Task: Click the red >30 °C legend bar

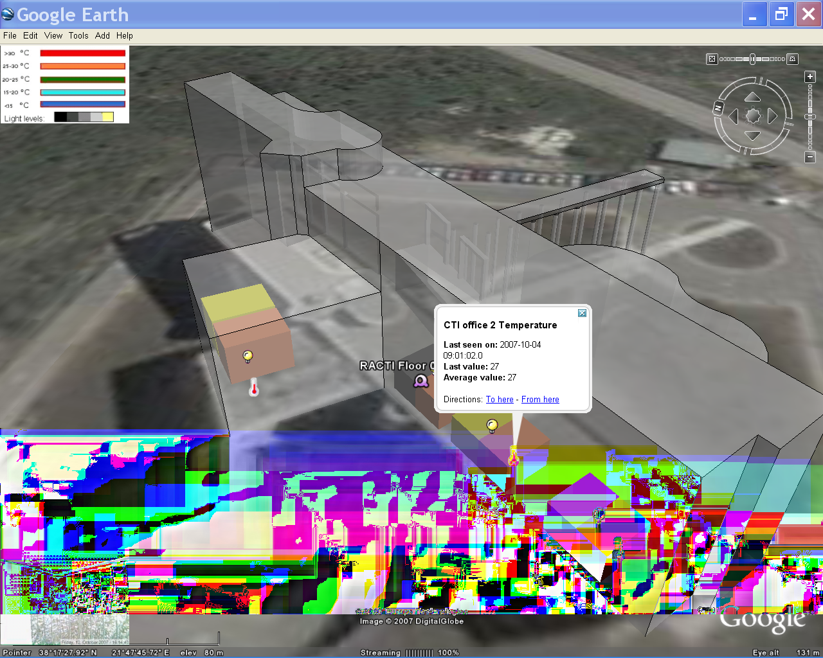Action: [x=83, y=53]
